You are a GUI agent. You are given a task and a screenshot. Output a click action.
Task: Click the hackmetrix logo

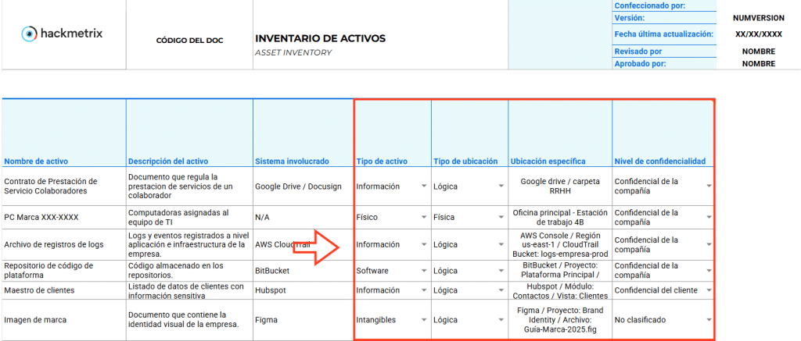tap(62, 34)
